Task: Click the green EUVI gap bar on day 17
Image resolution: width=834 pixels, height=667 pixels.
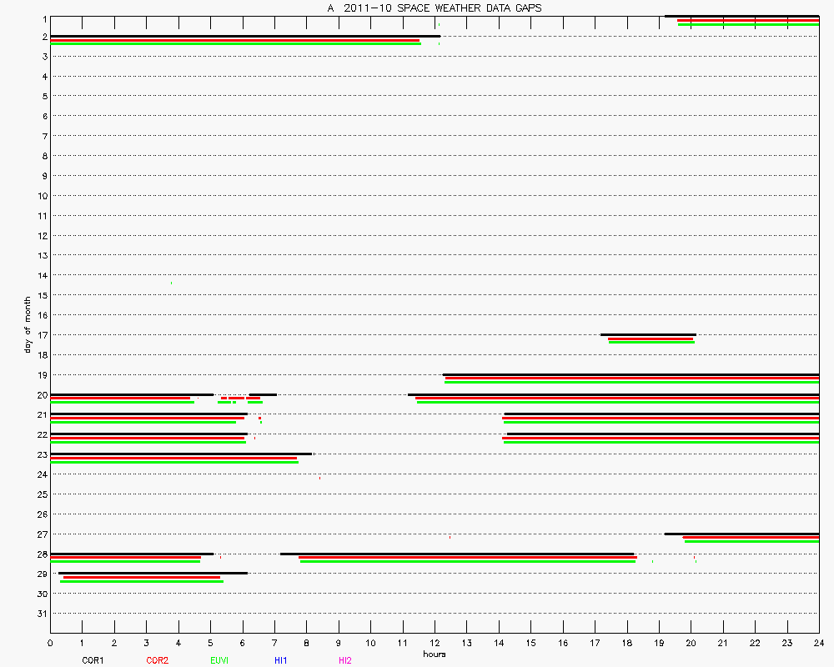Action: click(x=651, y=342)
